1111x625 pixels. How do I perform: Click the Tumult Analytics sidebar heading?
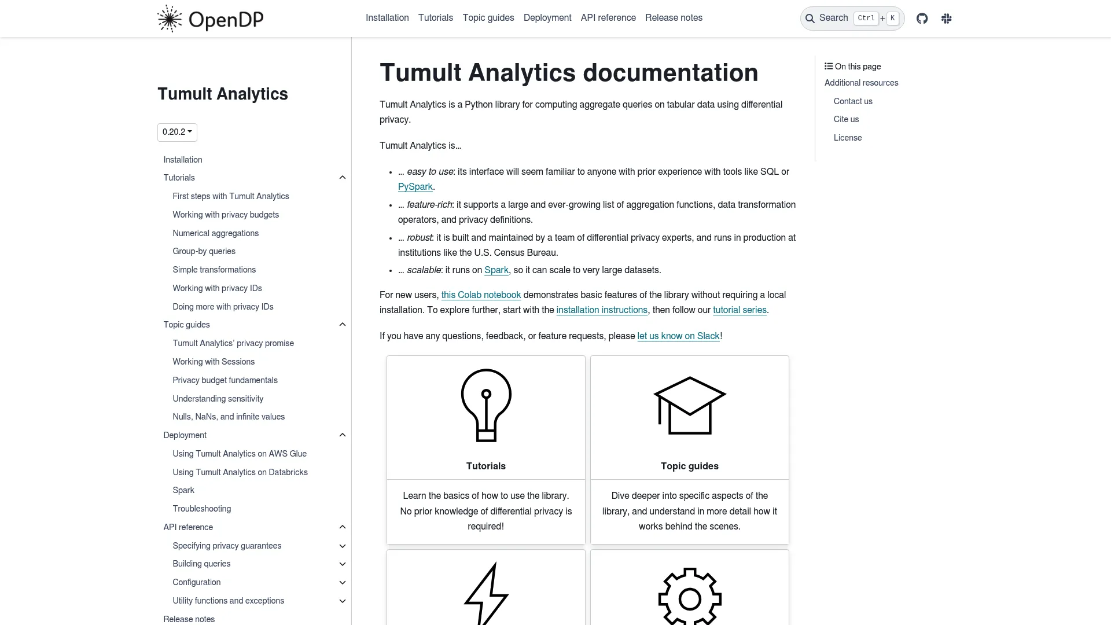[x=223, y=94]
